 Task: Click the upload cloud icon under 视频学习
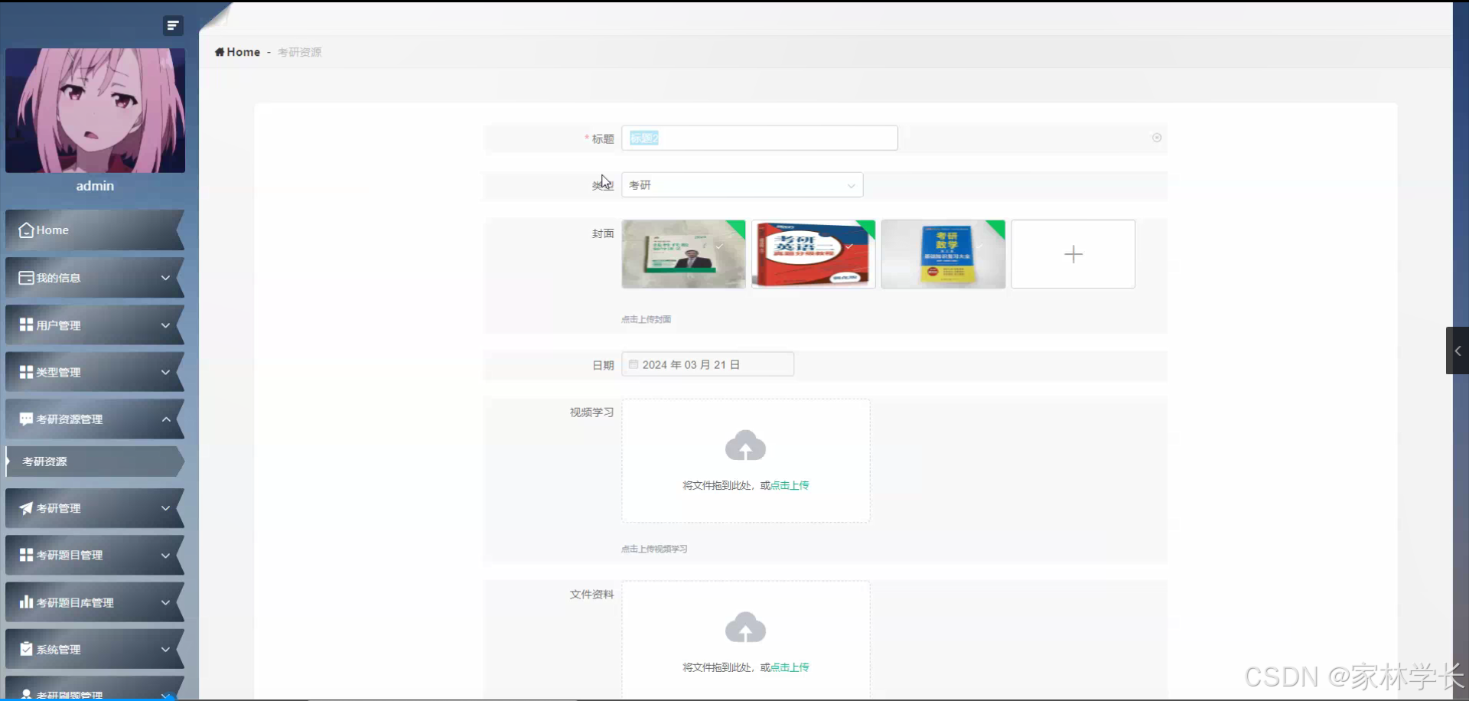click(x=745, y=445)
